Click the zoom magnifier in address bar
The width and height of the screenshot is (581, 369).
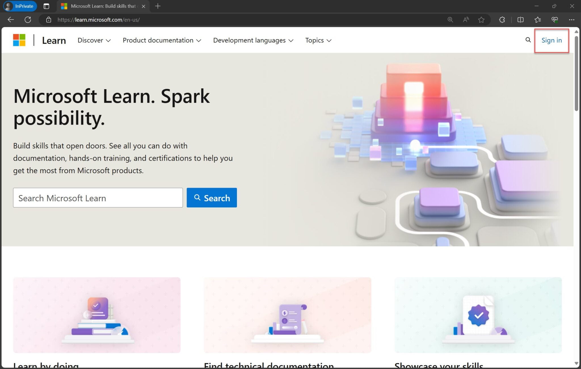pos(450,20)
